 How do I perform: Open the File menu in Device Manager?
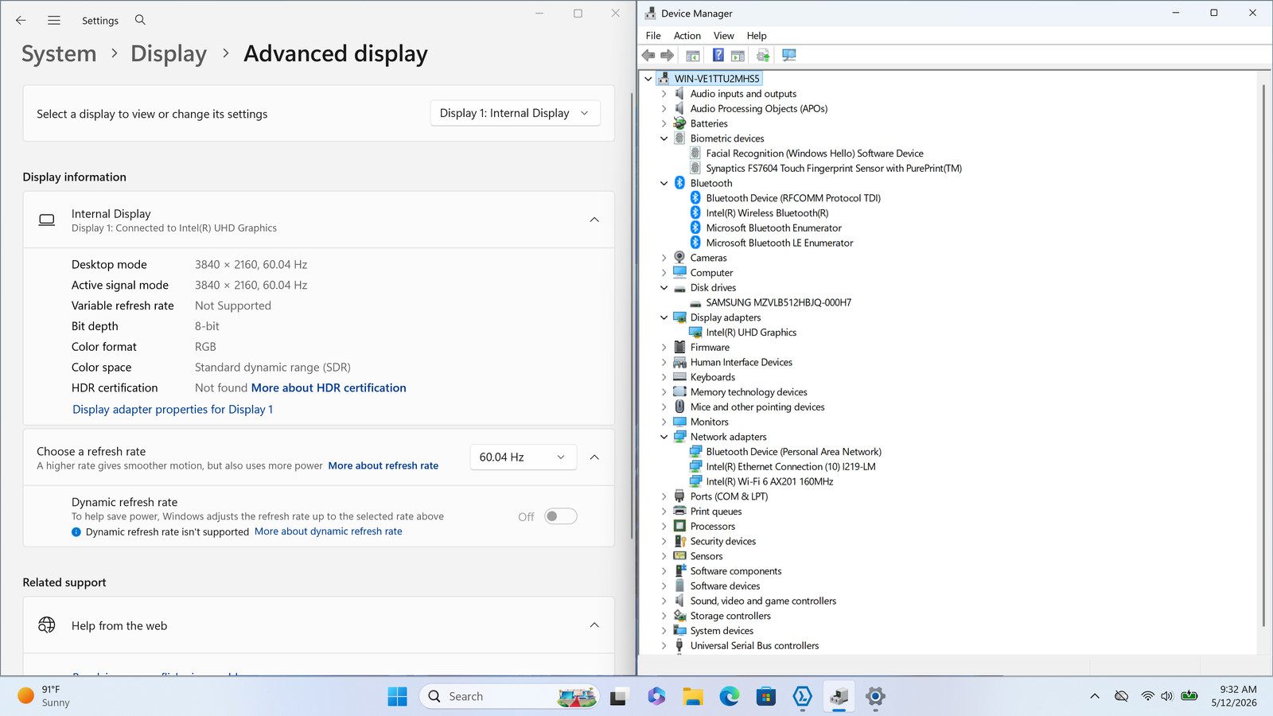pos(653,36)
